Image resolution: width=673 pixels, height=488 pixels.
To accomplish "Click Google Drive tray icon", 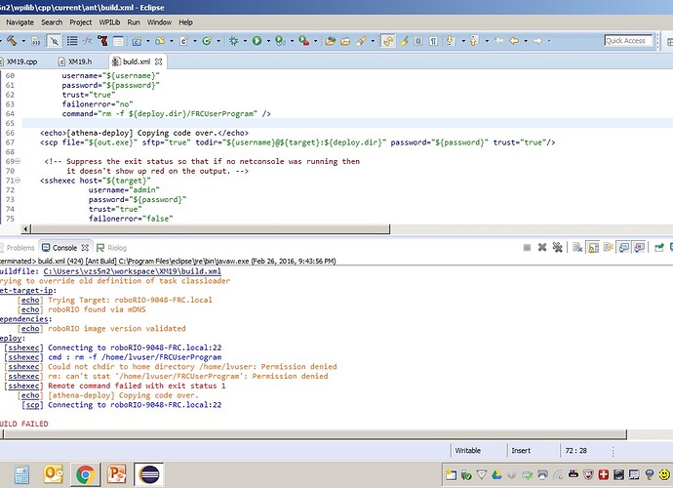I will pyautogui.click(x=496, y=474).
